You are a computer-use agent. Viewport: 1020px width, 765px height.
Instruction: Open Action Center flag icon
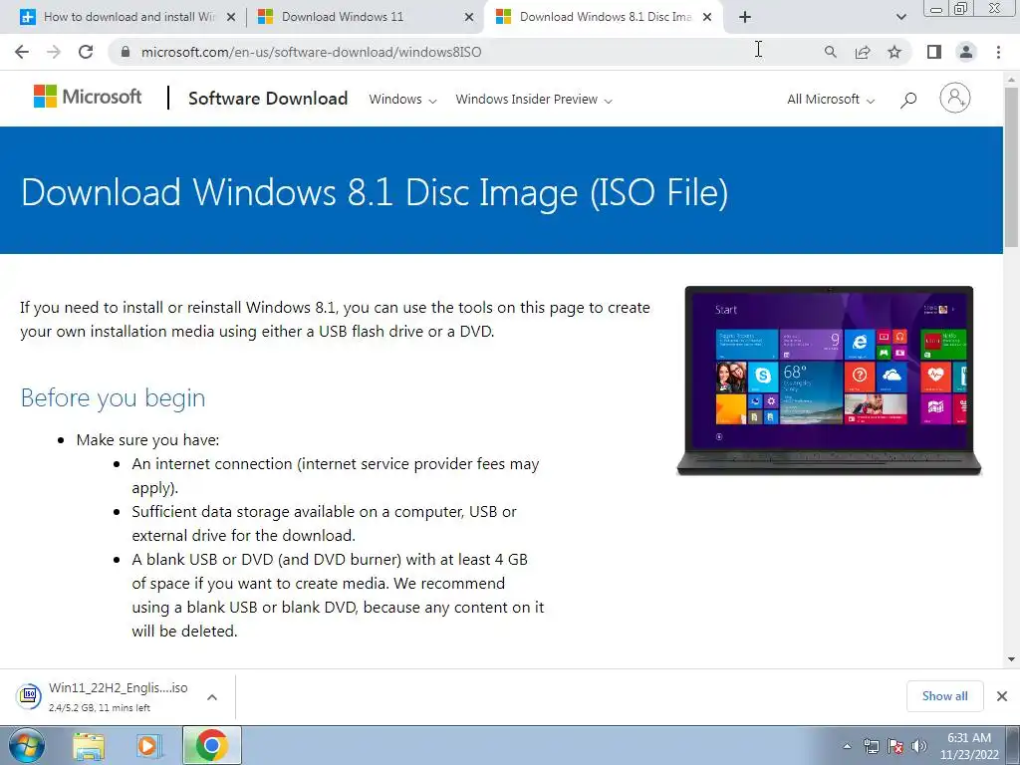(x=895, y=746)
